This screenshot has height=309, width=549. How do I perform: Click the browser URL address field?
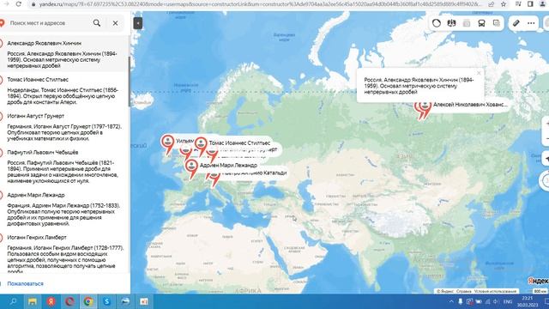pyautogui.click(x=259, y=4)
